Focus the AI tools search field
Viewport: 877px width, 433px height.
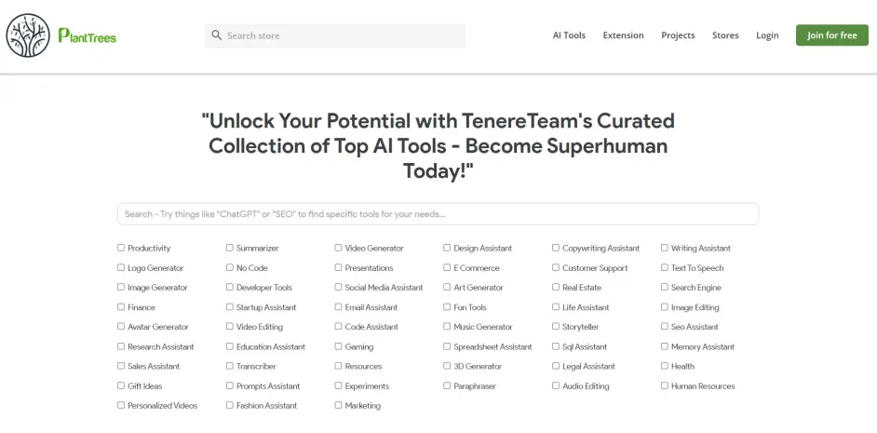(x=438, y=214)
